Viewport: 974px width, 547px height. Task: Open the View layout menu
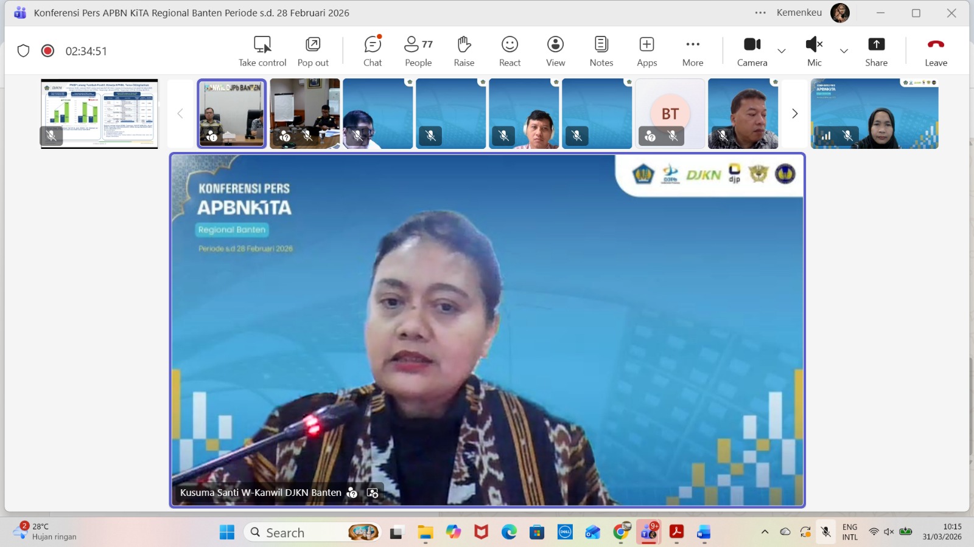point(555,51)
